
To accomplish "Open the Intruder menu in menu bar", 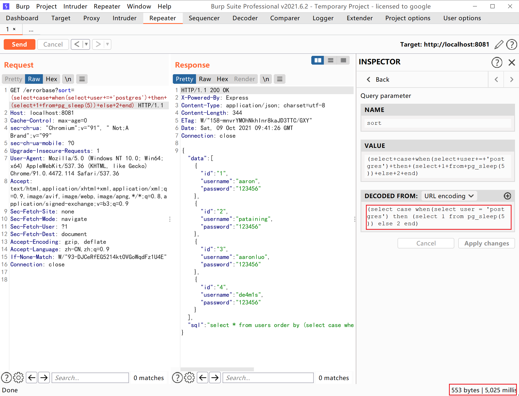I will 75,6.
